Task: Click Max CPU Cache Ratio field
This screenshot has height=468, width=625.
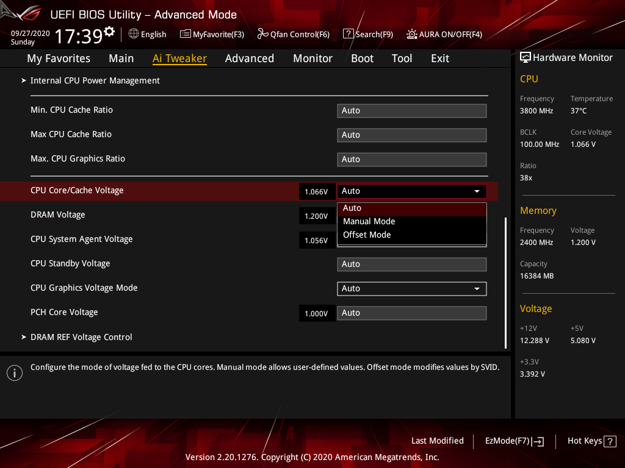Action: tap(412, 135)
